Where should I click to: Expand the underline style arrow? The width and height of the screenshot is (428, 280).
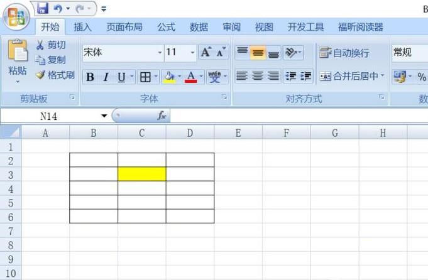132,77
